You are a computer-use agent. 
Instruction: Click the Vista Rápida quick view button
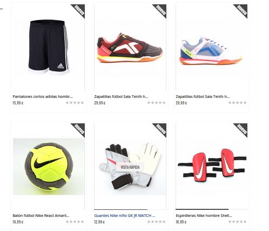pos(130,167)
